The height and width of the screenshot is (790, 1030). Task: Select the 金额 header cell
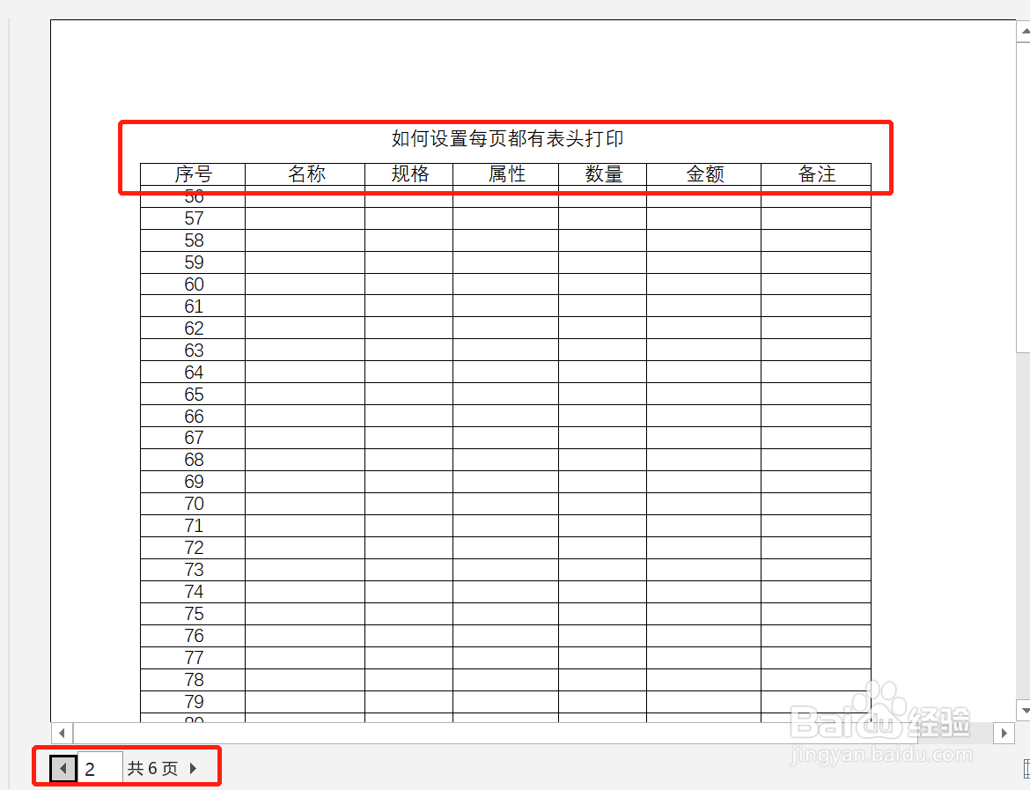coord(703,174)
